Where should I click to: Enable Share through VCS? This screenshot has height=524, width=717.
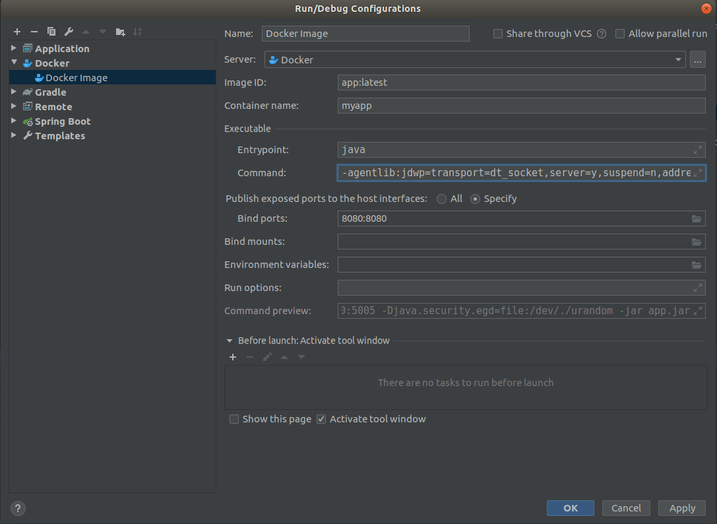click(497, 33)
